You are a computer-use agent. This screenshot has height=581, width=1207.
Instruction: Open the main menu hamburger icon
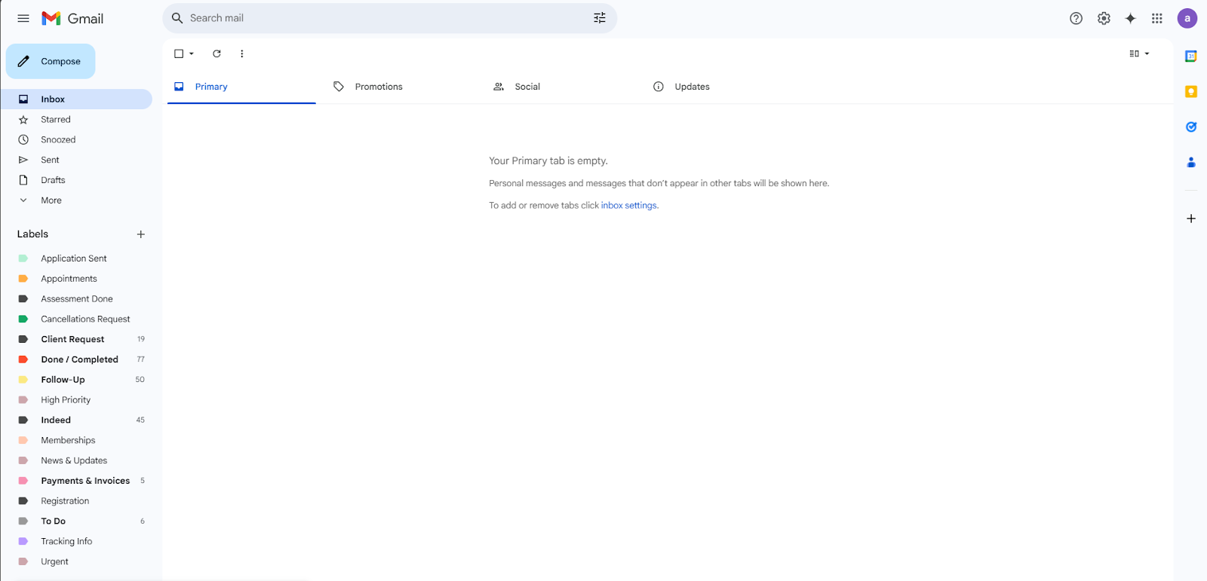(x=23, y=18)
